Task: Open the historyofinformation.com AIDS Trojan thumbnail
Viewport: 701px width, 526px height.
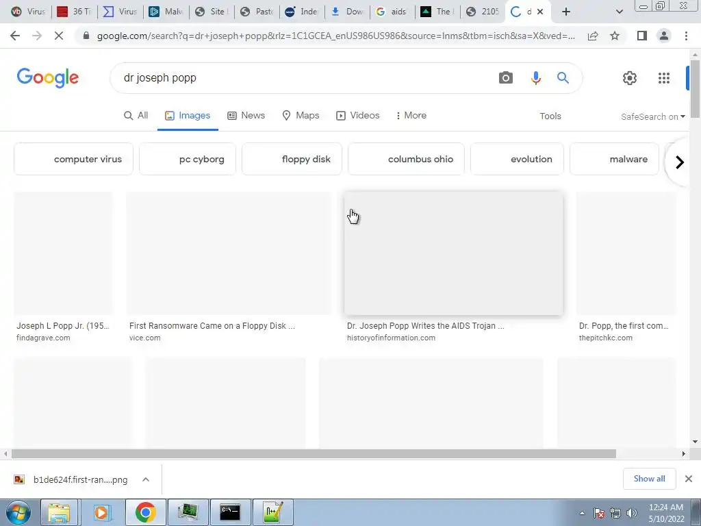Action: tap(453, 253)
